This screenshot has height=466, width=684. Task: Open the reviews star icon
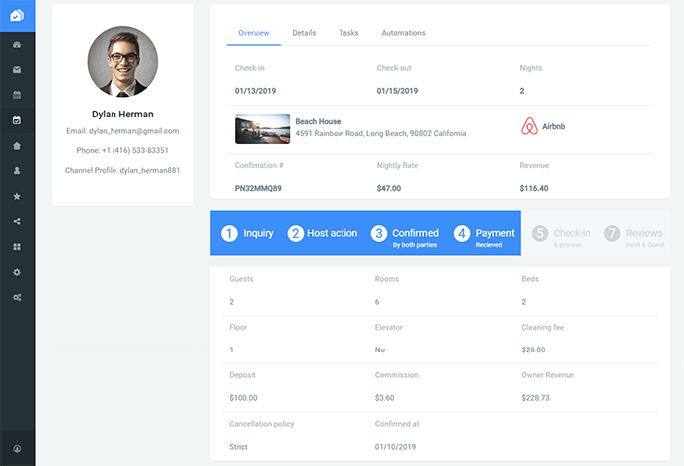[x=17, y=196]
